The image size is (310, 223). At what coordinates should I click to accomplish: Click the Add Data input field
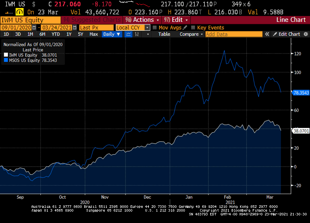[234, 34]
